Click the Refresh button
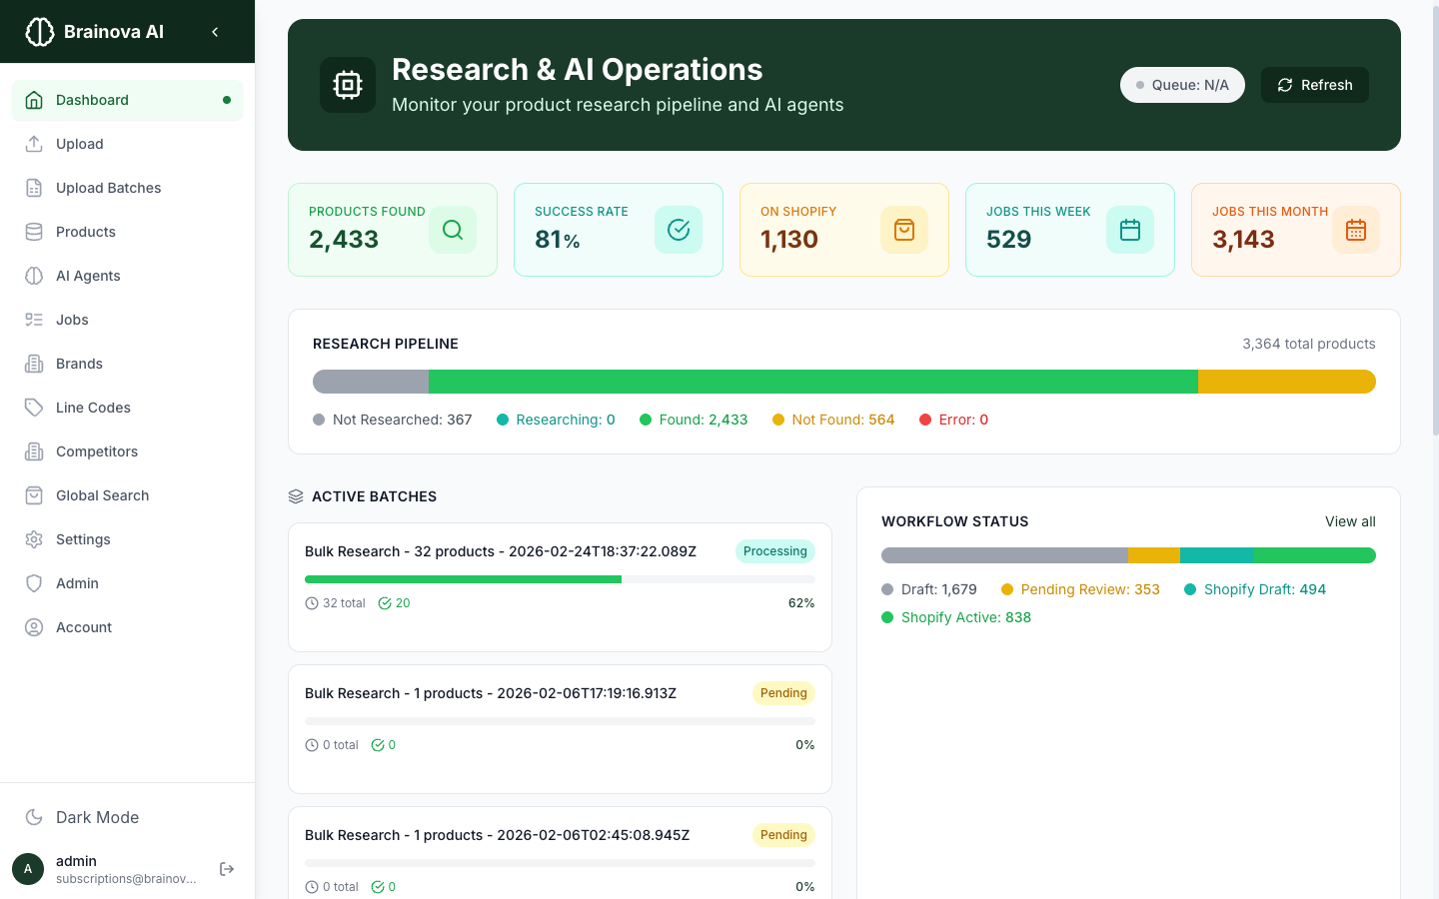1439x899 pixels. tap(1314, 85)
